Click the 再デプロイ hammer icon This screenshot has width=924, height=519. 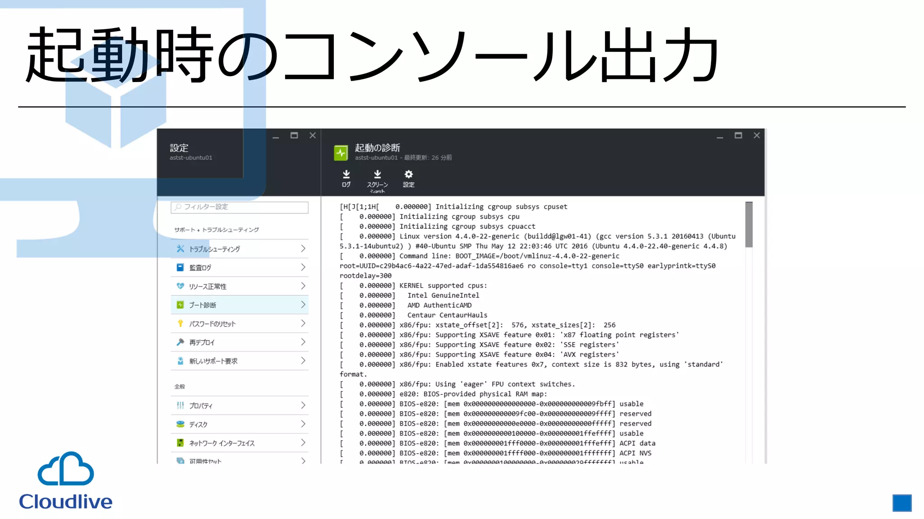pyautogui.click(x=180, y=342)
